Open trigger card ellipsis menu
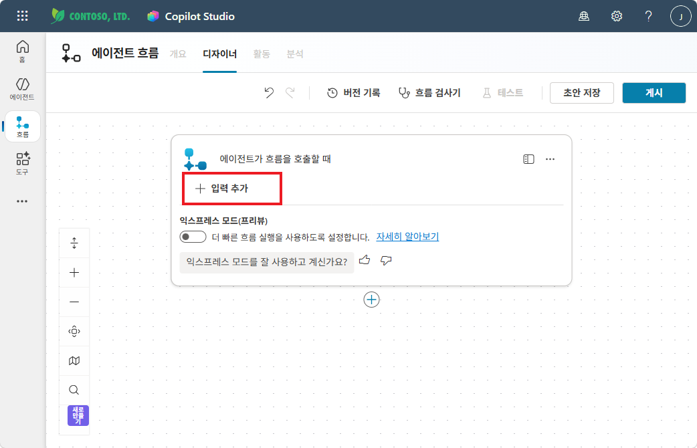The width and height of the screenshot is (697, 448). point(550,159)
